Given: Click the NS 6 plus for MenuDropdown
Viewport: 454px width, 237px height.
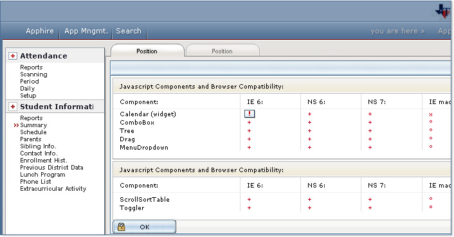Looking at the screenshot, I should (309, 148).
